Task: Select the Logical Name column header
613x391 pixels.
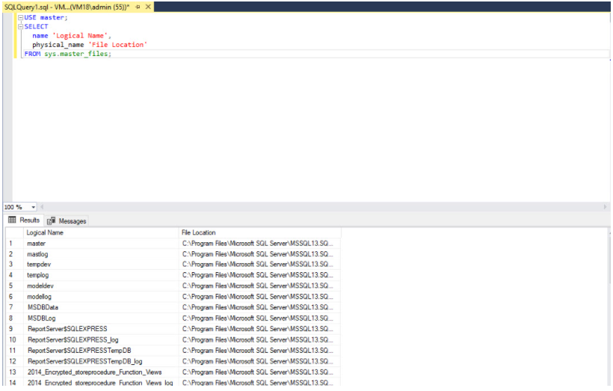Action: [101, 233]
